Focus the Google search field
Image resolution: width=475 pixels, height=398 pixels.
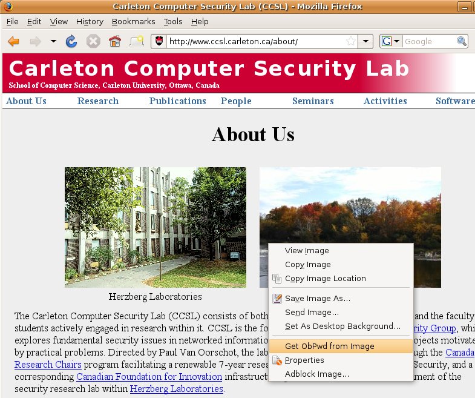(x=430, y=41)
